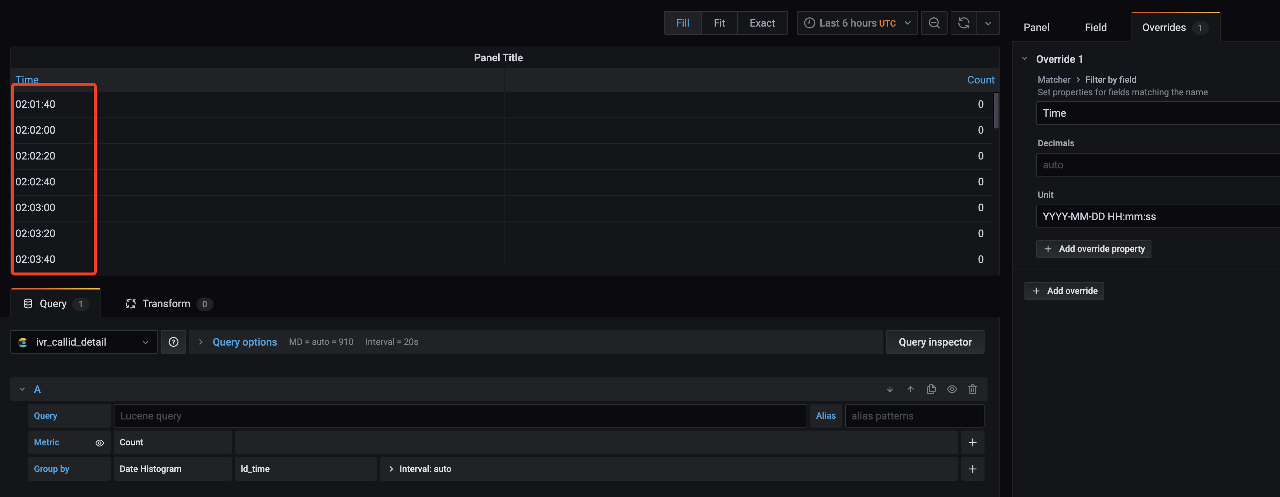Click the Elasticsearch datasource logo icon
The image size is (1280, 497).
(x=23, y=342)
